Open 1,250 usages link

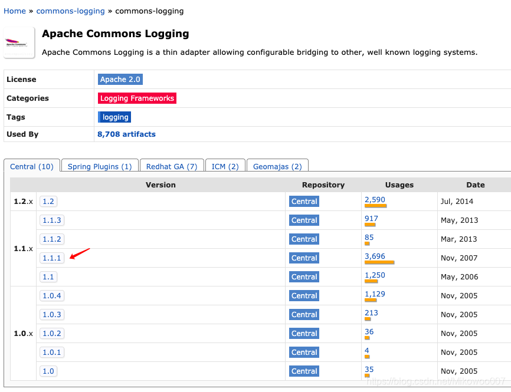(375, 275)
